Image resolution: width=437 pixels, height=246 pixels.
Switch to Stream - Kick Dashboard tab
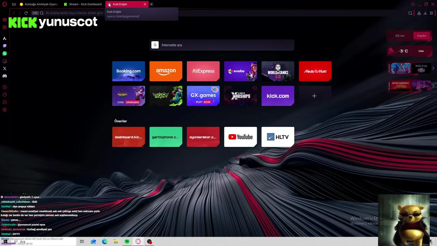click(83, 4)
